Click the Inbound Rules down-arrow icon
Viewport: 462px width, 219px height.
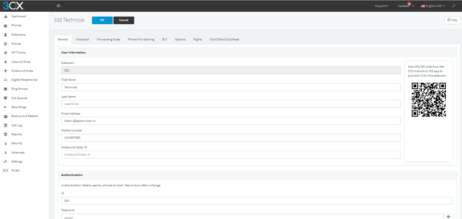click(5, 62)
